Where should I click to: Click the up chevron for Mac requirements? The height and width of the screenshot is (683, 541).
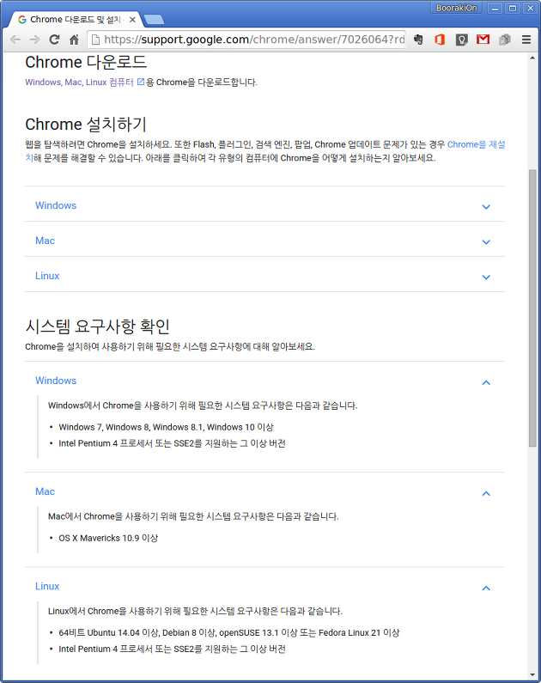click(486, 493)
